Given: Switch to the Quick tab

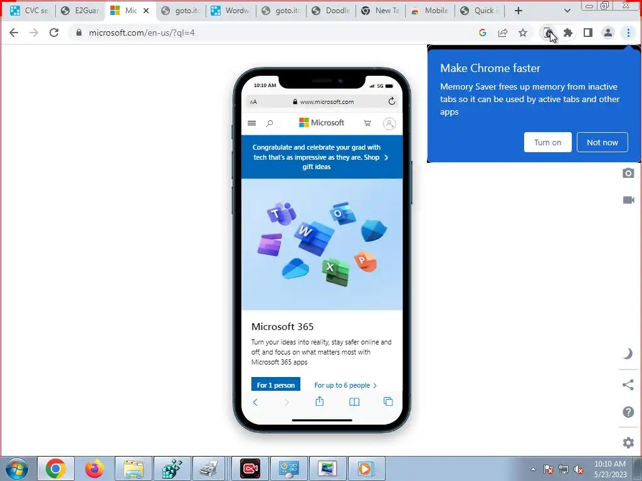Looking at the screenshot, I should point(480,11).
